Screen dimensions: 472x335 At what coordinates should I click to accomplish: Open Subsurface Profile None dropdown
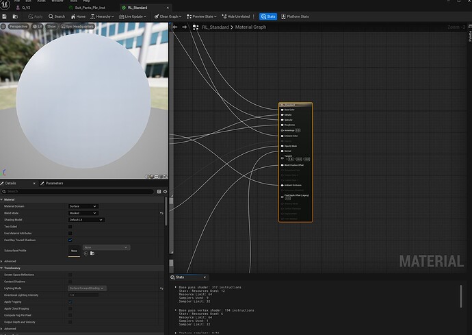tap(106, 247)
